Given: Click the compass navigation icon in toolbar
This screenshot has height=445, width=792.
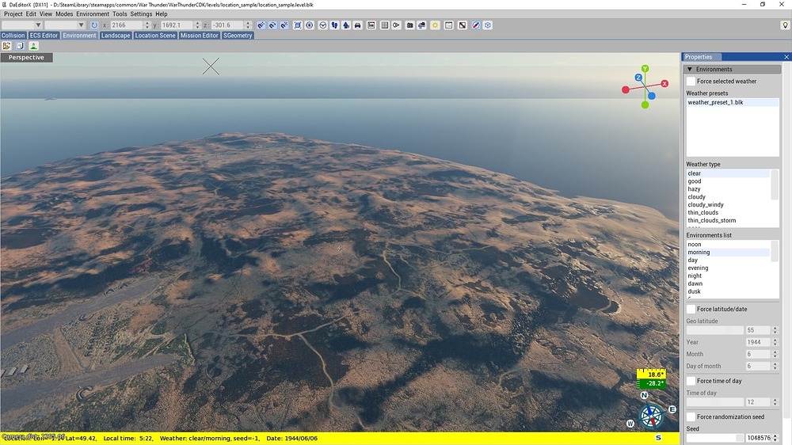Looking at the screenshot, I should [475, 25].
